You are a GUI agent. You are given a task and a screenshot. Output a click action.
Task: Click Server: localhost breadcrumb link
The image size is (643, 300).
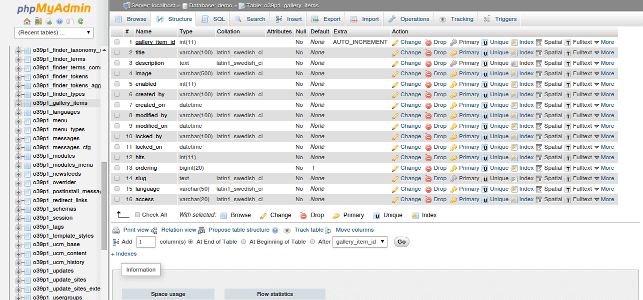pyautogui.click(x=152, y=5)
